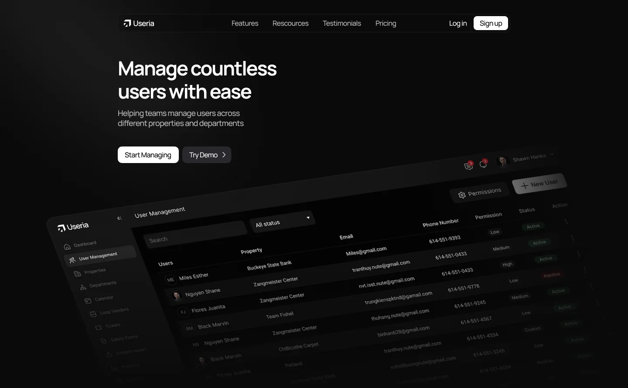
Task: Expand the Shawn Hanks account menu chevron
Action: (x=552, y=154)
